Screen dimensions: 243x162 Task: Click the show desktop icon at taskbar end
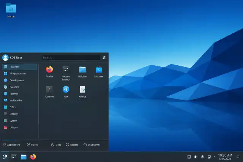tap(238, 157)
